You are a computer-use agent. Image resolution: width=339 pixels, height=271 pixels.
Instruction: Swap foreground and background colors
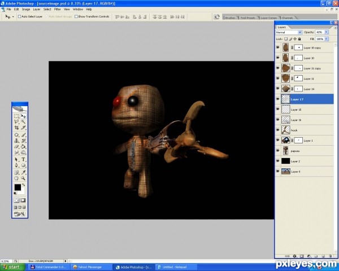point(24,185)
